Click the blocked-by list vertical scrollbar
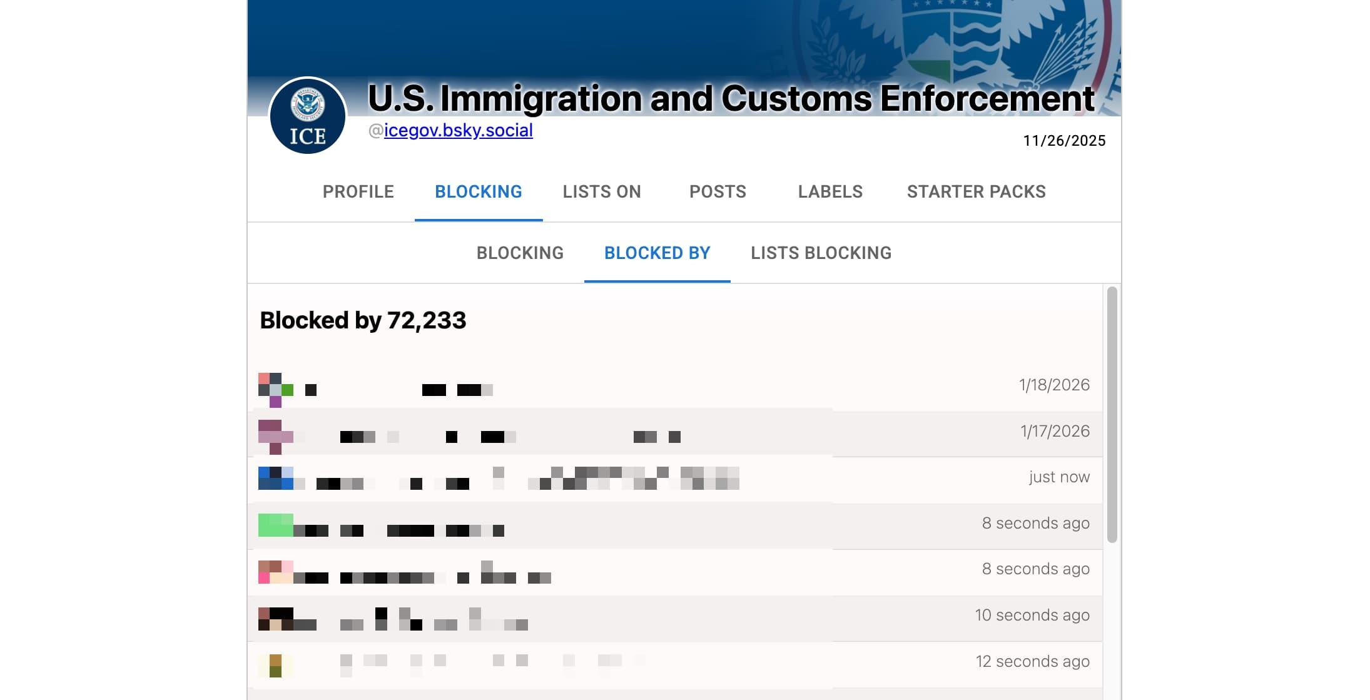Screen dimensions: 1370x700 (x=1112, y=414)
